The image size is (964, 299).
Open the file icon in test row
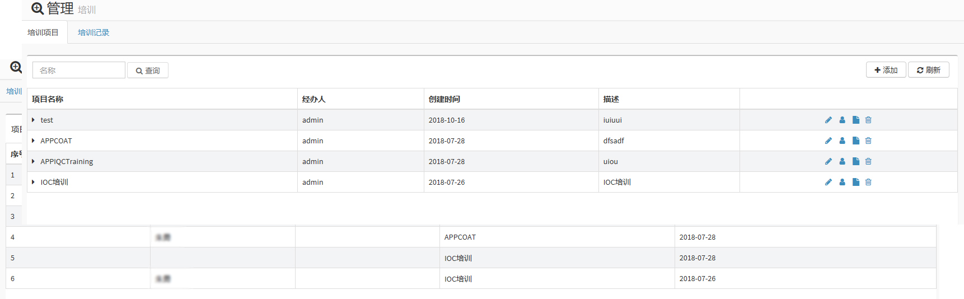tap(855, 120)
